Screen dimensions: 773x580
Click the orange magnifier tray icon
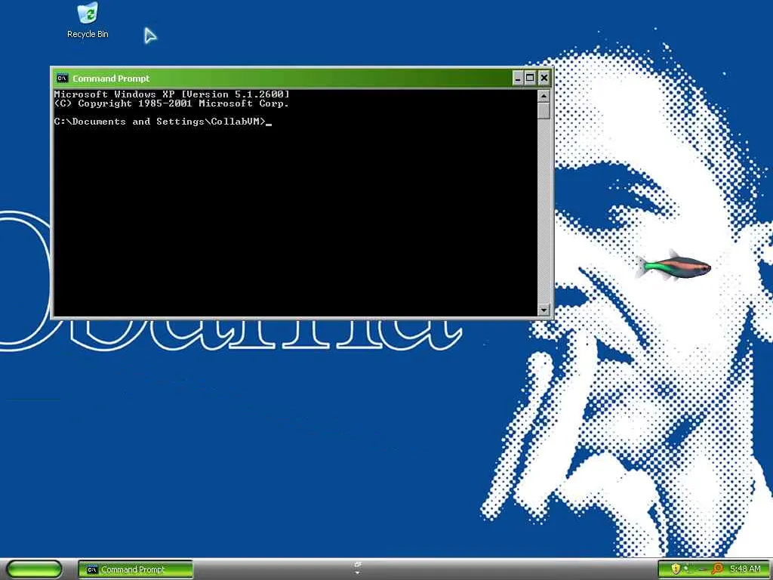click(x=717, y=569)
